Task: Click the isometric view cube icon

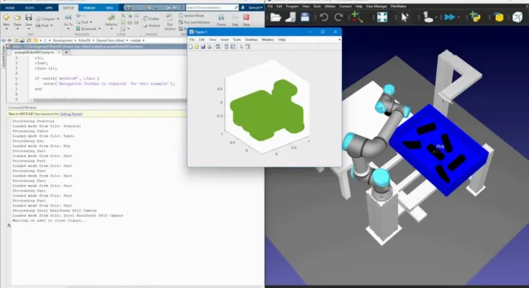Action: click(x=517, y=17)
